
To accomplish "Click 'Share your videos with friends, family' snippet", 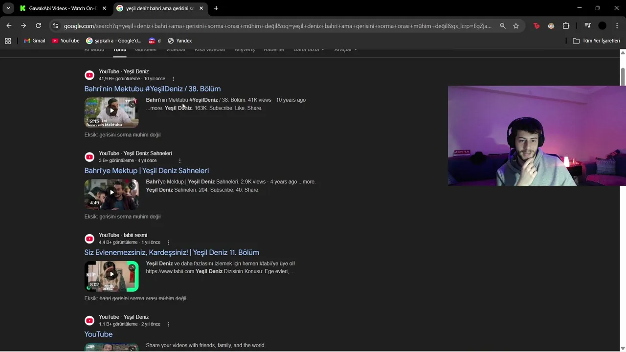I will click(x=205, y=345).
